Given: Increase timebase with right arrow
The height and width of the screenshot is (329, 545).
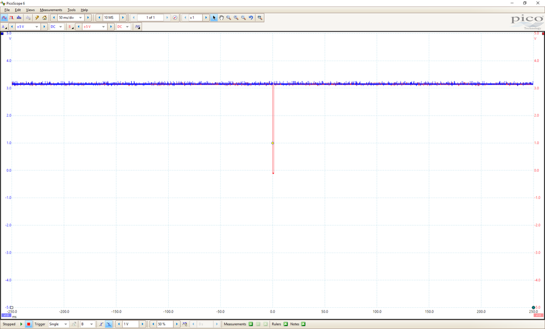Looking at the screenshot, I should pos(88,17).
